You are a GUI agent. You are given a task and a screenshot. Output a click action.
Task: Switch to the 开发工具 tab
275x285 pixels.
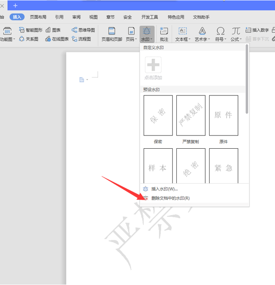150,17
